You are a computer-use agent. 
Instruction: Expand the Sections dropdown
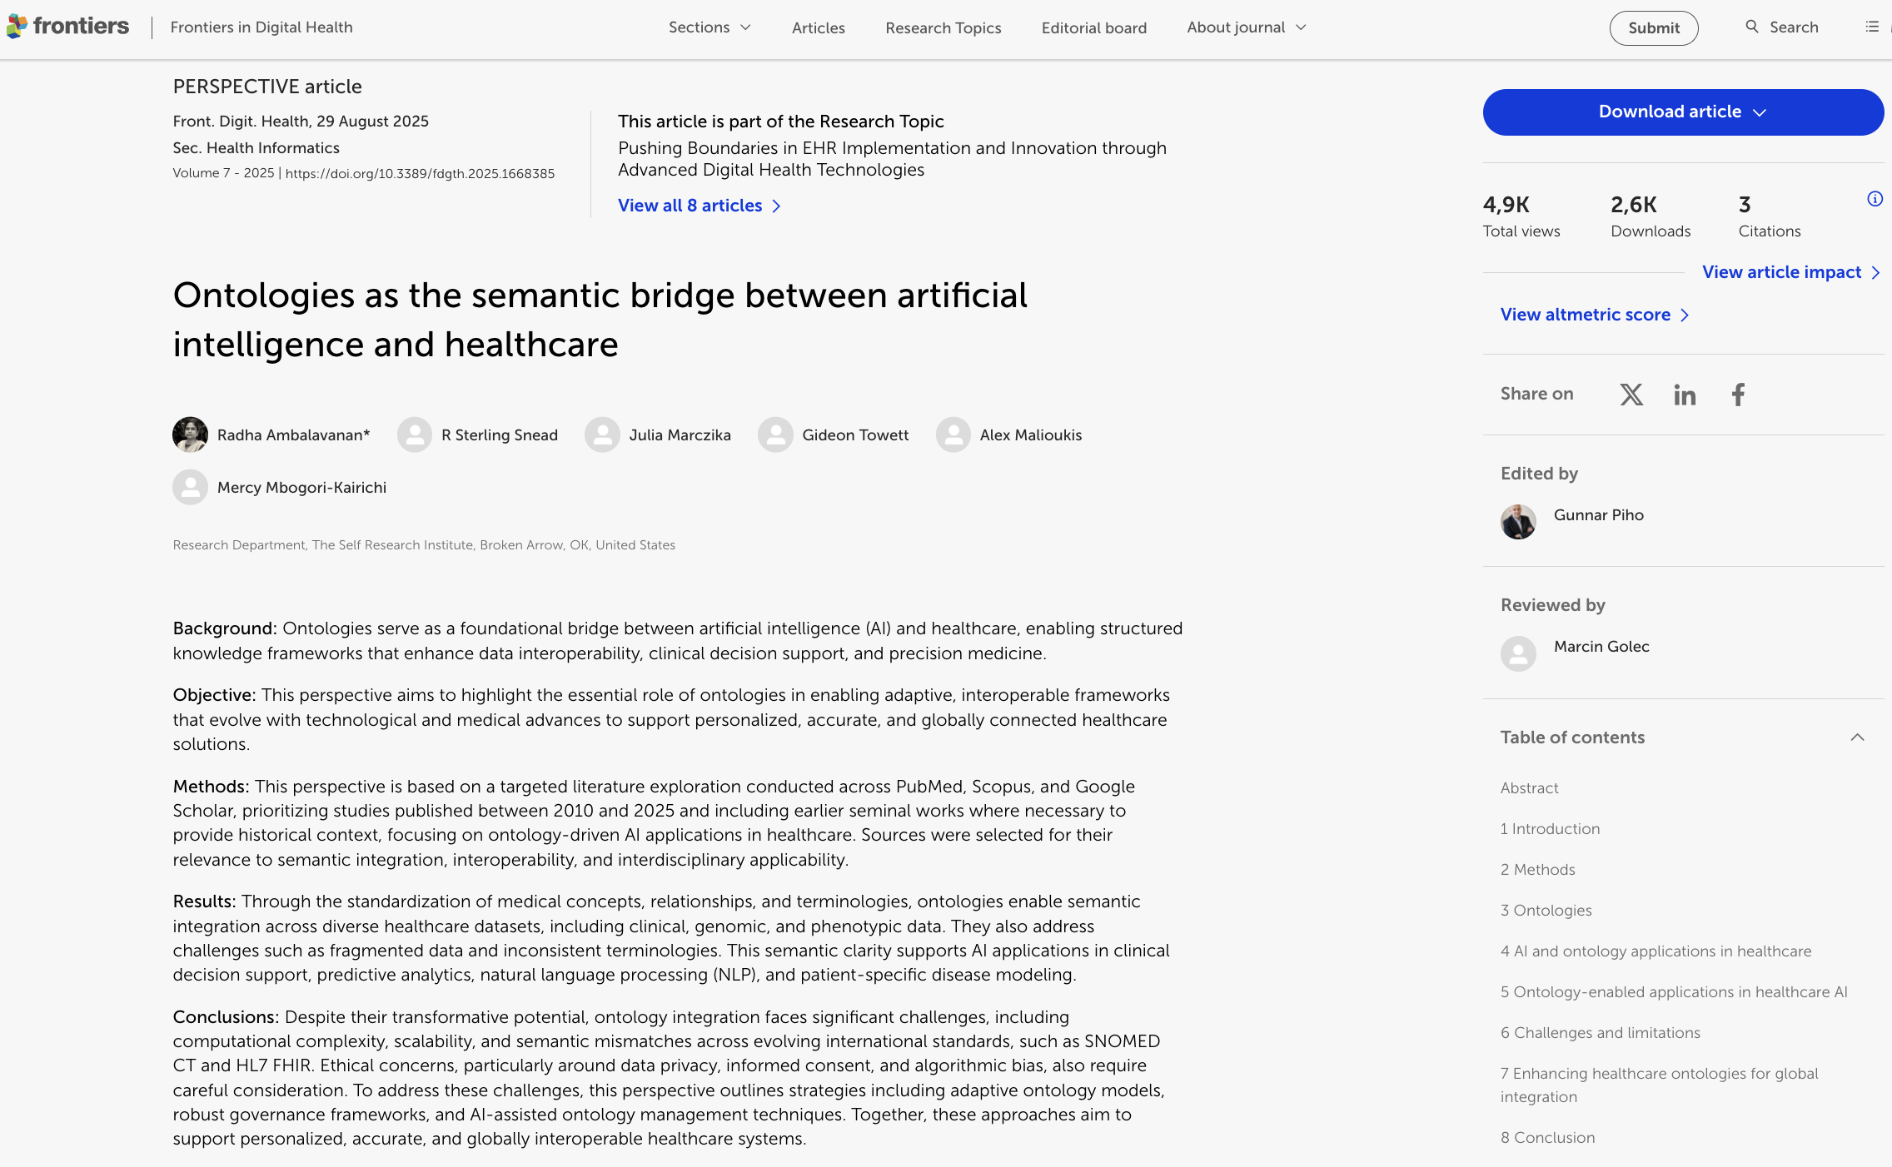[x=709, y=27]
